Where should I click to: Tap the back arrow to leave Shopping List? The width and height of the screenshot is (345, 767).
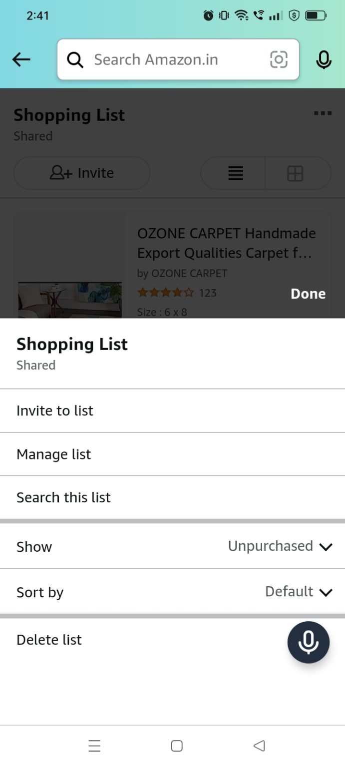[20, 59]
